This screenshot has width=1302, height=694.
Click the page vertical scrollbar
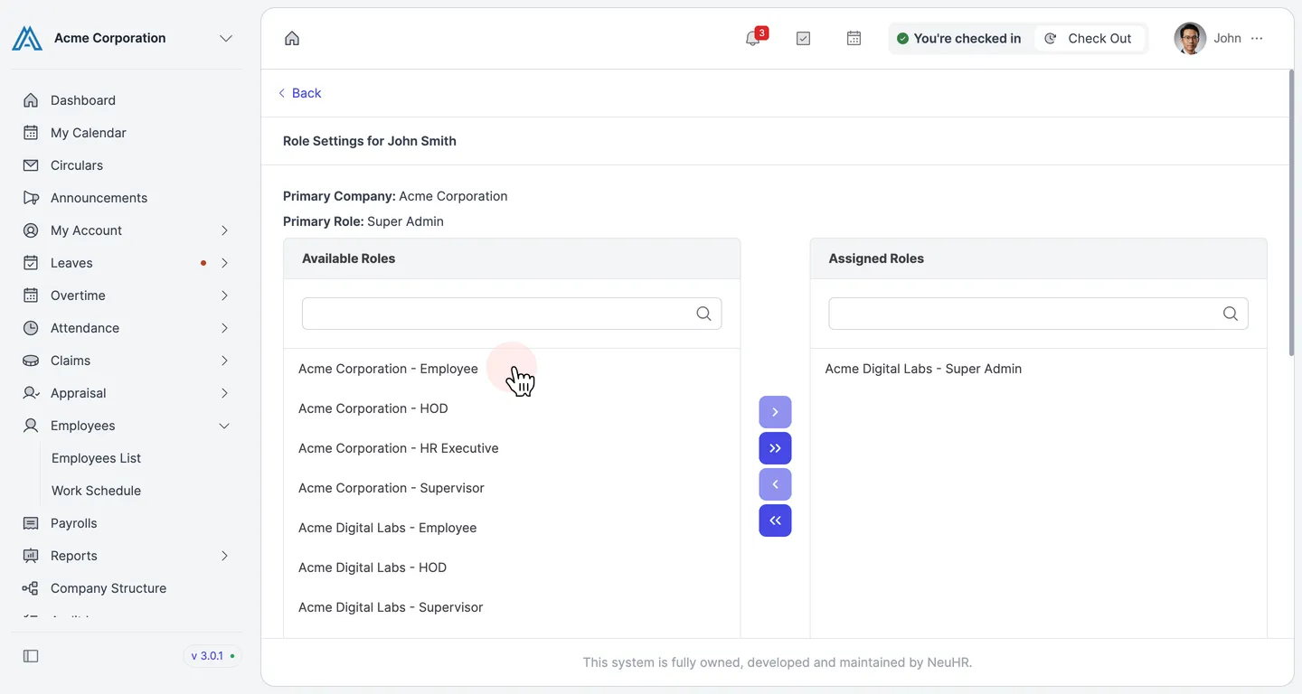1290,212
